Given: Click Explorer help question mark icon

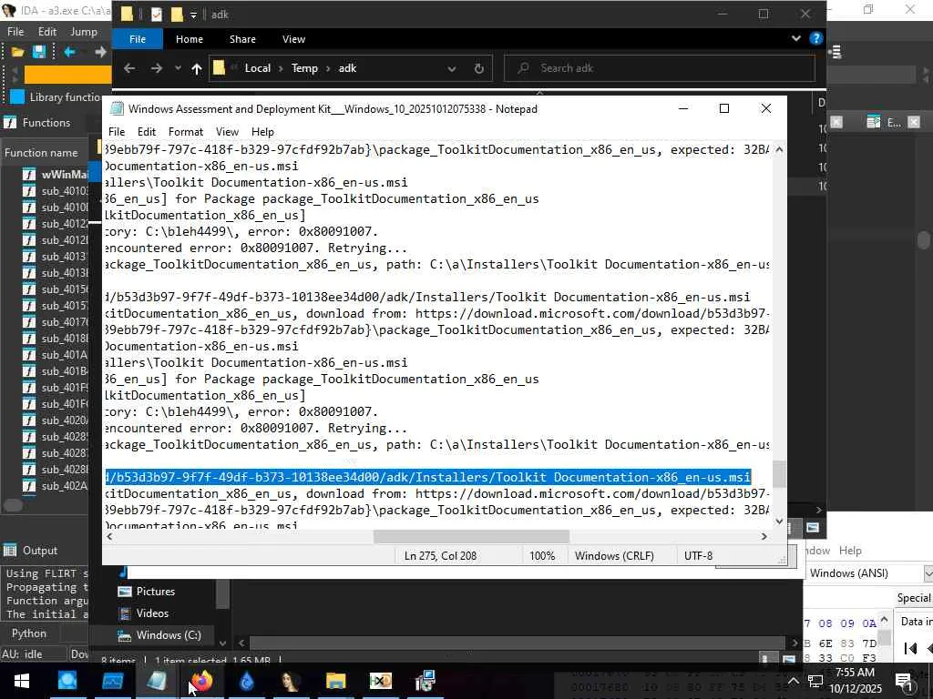Looking at the screenshot, I should 815,38.
